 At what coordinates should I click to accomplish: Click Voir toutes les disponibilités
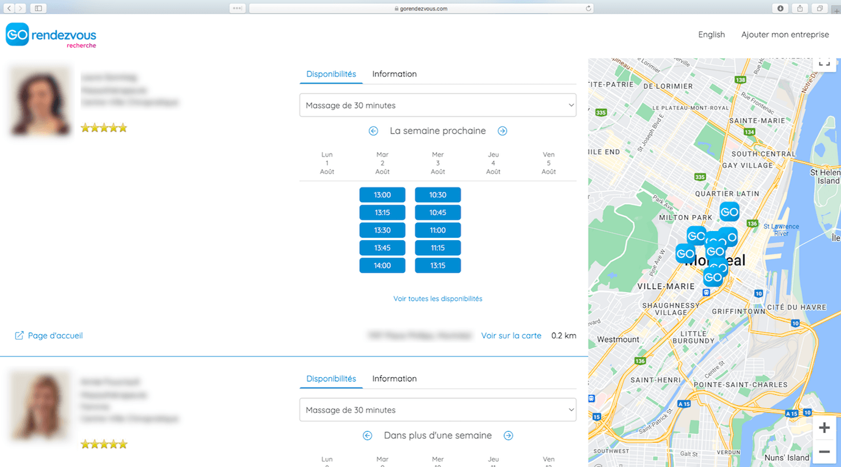click(x=438, y=299)
